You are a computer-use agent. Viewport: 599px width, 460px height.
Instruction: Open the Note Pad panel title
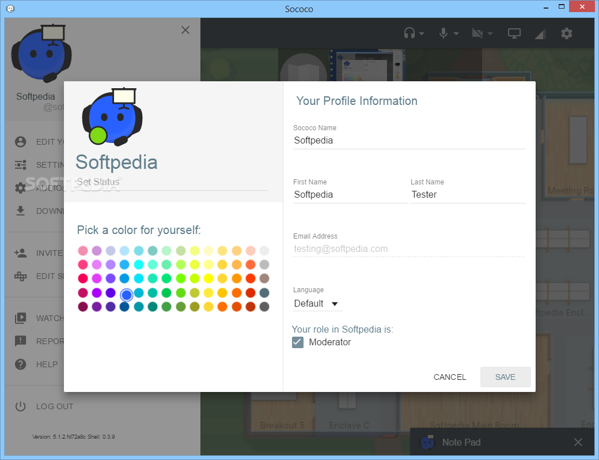(x=461, y=442)
